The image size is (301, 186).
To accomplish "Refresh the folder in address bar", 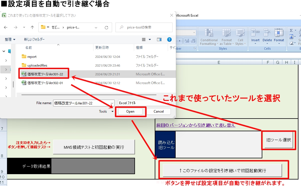I will point(106,27).
